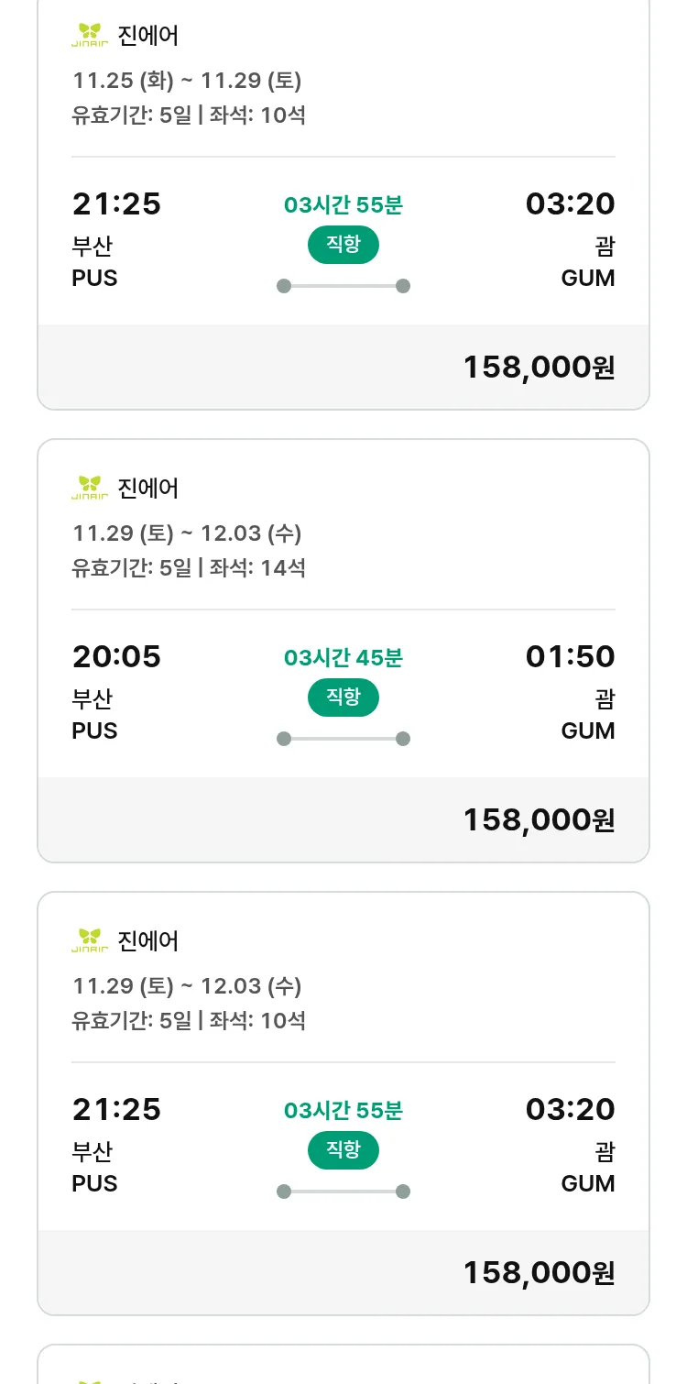
Task: Click GUM airport code on the 01:50 arrival
Action: (588, 730)
